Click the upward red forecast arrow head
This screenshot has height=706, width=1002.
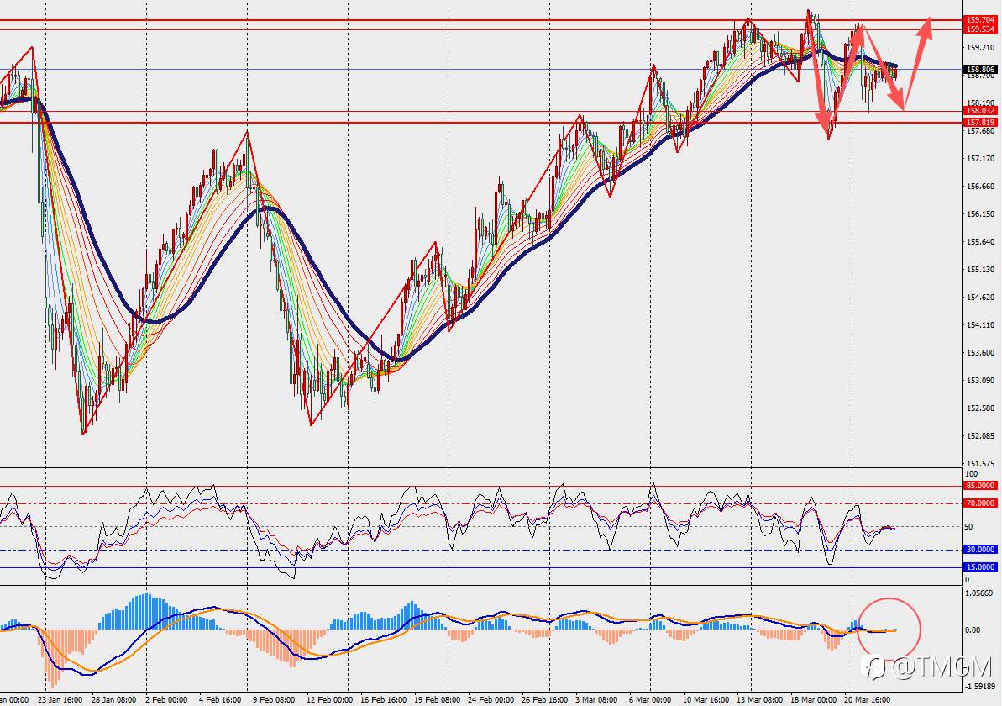[x=926, y=27]
